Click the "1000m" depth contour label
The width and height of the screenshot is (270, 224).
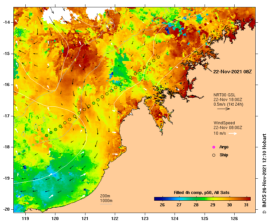[x=106, y=201]
